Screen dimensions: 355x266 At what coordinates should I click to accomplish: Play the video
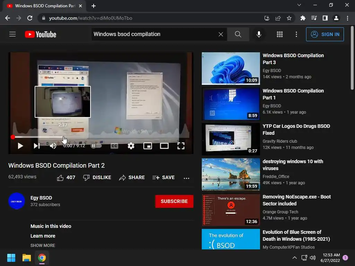(20, 146)
